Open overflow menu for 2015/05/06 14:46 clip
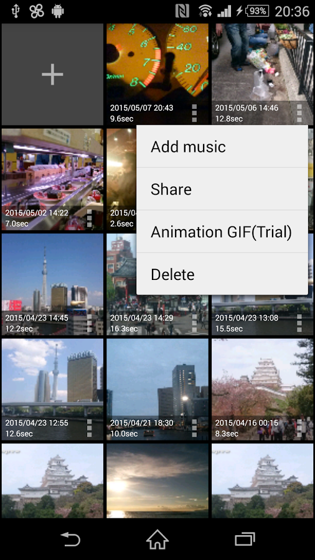Screen dimensions: 315x560 tap(299, 113)
